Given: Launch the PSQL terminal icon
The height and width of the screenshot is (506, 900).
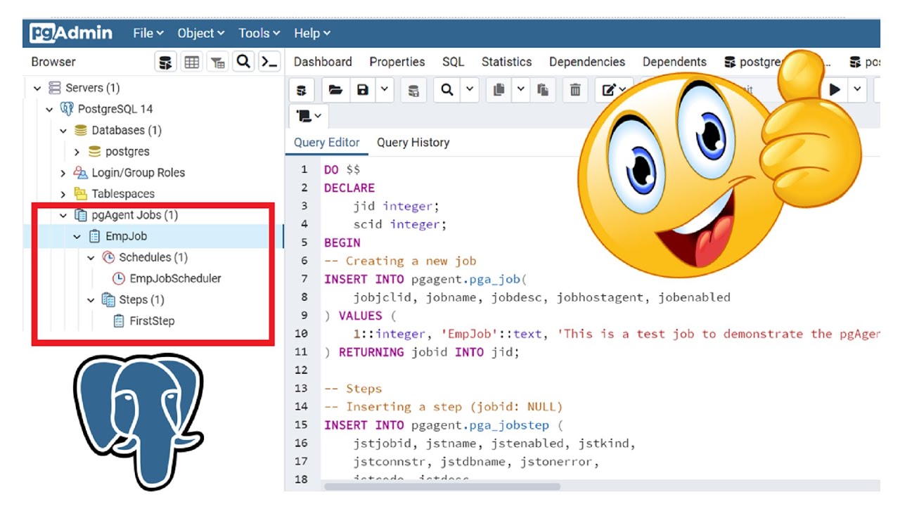Looking at the screenshot, I should coord(269,62).
